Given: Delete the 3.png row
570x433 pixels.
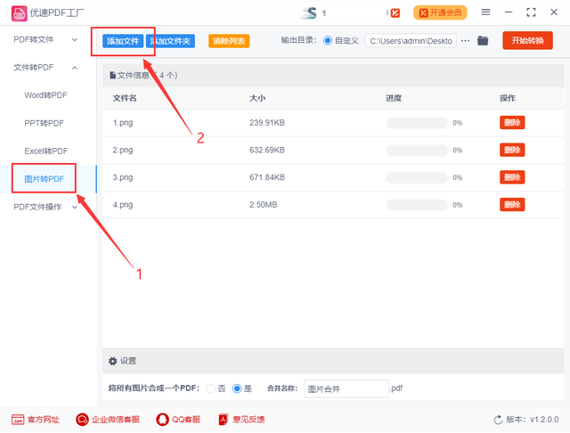Looking at the screenshot, I should (x=512, y=177).
